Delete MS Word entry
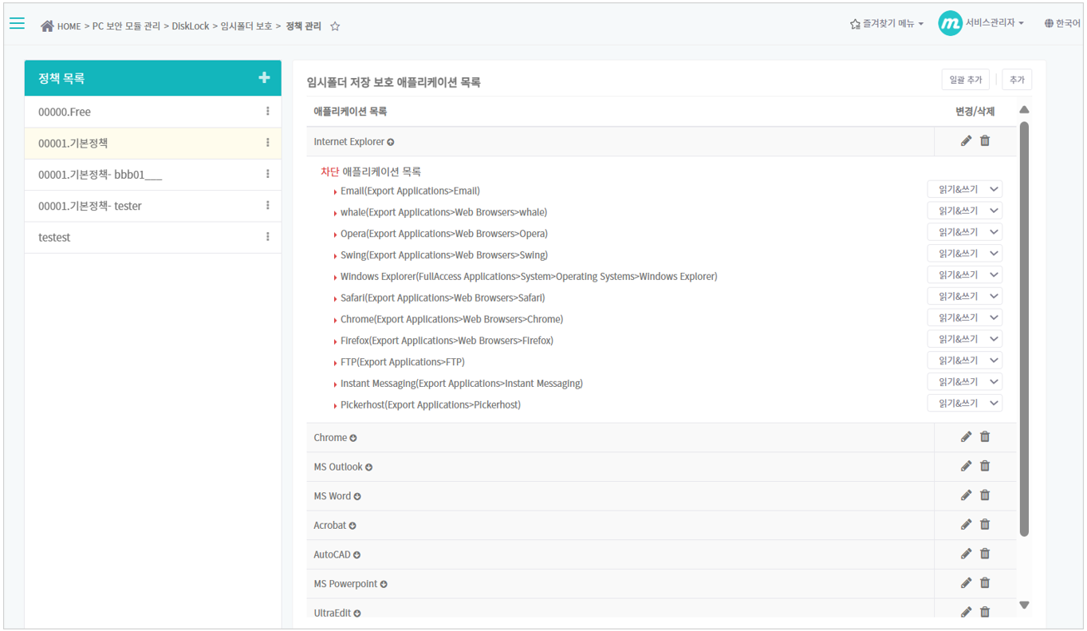 [985, 495]
